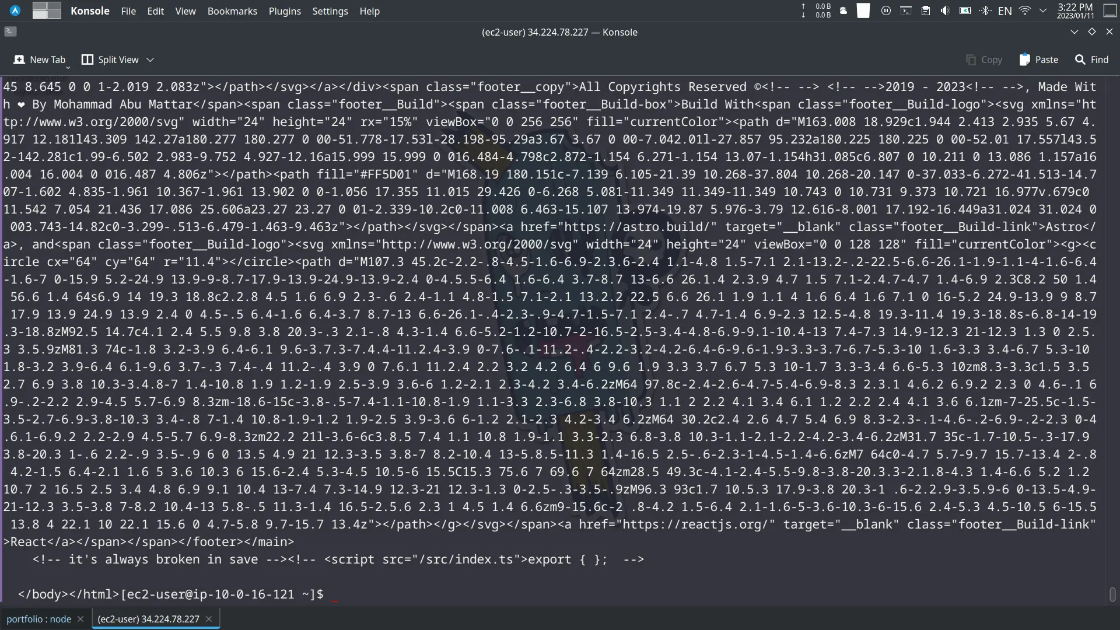Expand the Split View dropdown arrow
The height and width of the screenshot is (630, 1120).
(x=152, y=60)
